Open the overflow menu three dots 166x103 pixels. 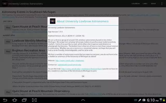pos(162,4)
